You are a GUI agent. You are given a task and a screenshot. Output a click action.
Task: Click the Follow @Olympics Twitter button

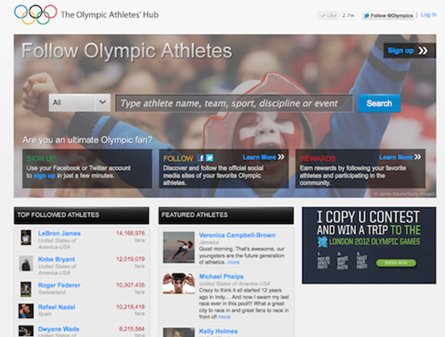coord(388,15)
